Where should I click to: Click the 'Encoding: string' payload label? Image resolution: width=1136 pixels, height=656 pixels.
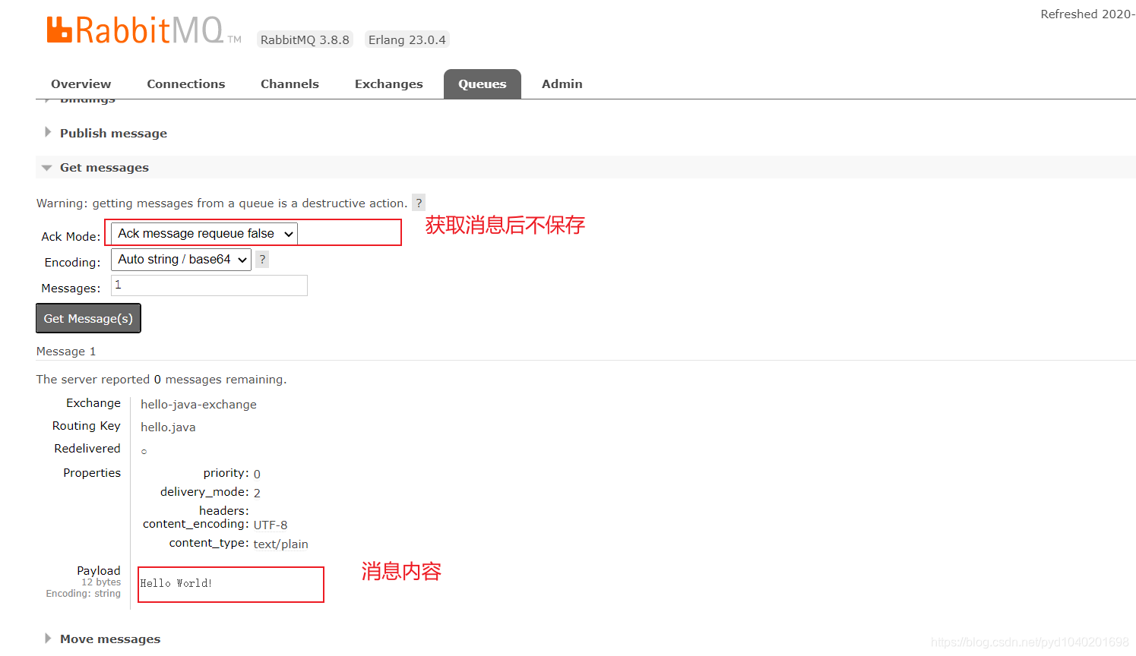pos(84,594)
